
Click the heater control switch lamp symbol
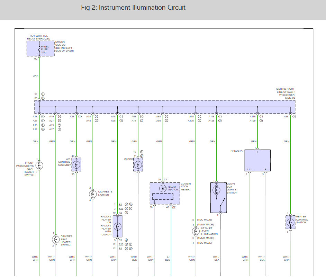click(x=290, y=223)
